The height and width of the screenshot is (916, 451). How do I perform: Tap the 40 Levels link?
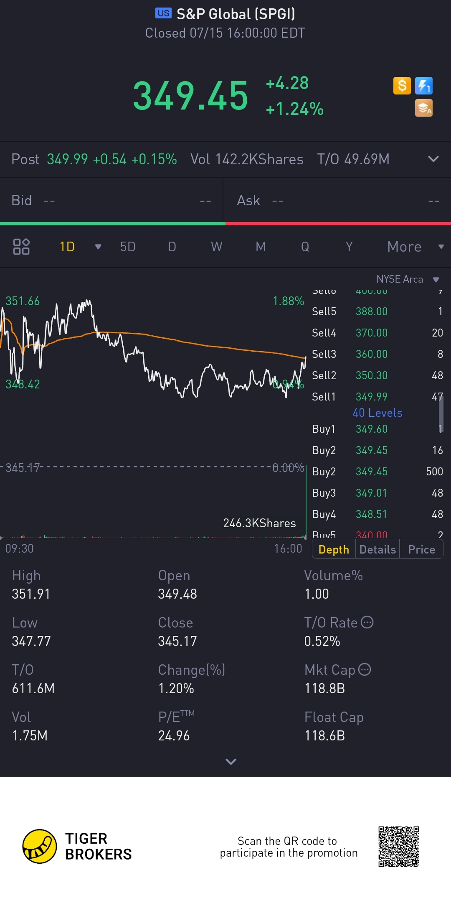pyautogui.click(x=378, y=413)
